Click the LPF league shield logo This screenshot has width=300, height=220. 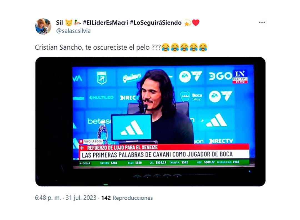(101, 78)
